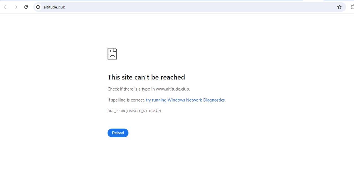Click the browser back arrow
Viewport: 354px width, 192px height.
pos(6,7)
